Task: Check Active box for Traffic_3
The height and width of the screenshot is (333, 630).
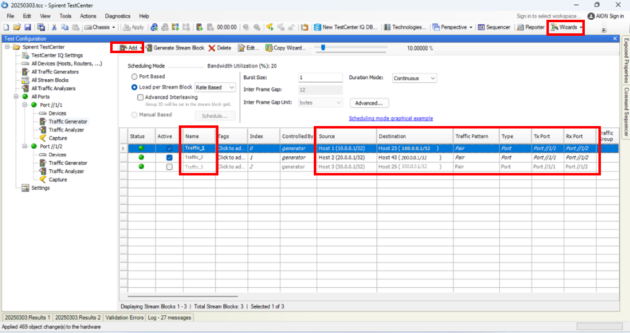Action: point(170,167)
